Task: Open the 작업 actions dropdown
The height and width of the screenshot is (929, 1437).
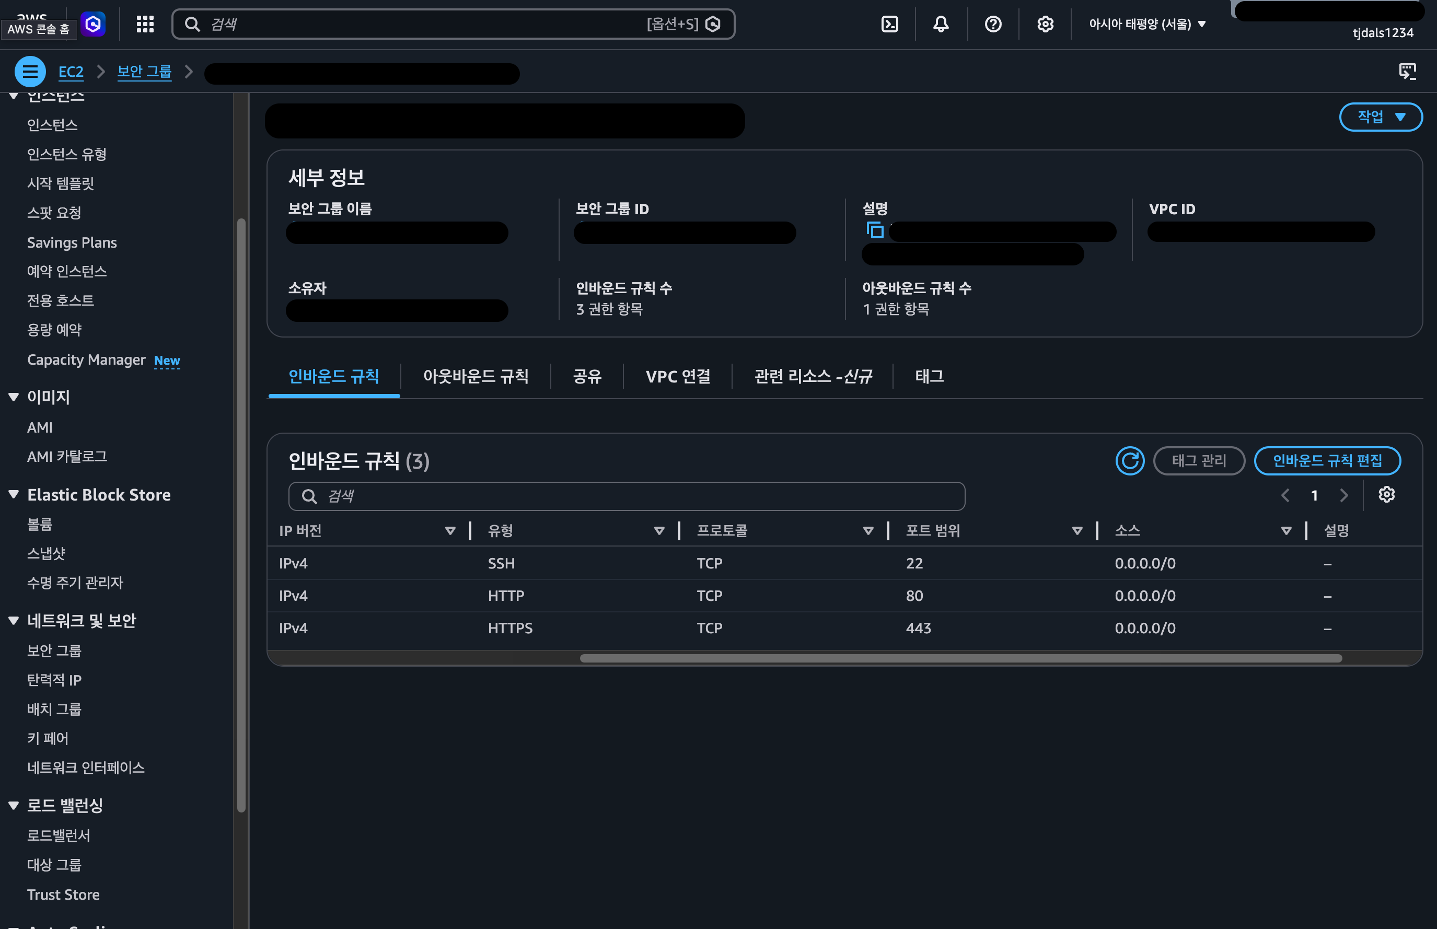Action: pyautogui.click(x=1380, y=117)
